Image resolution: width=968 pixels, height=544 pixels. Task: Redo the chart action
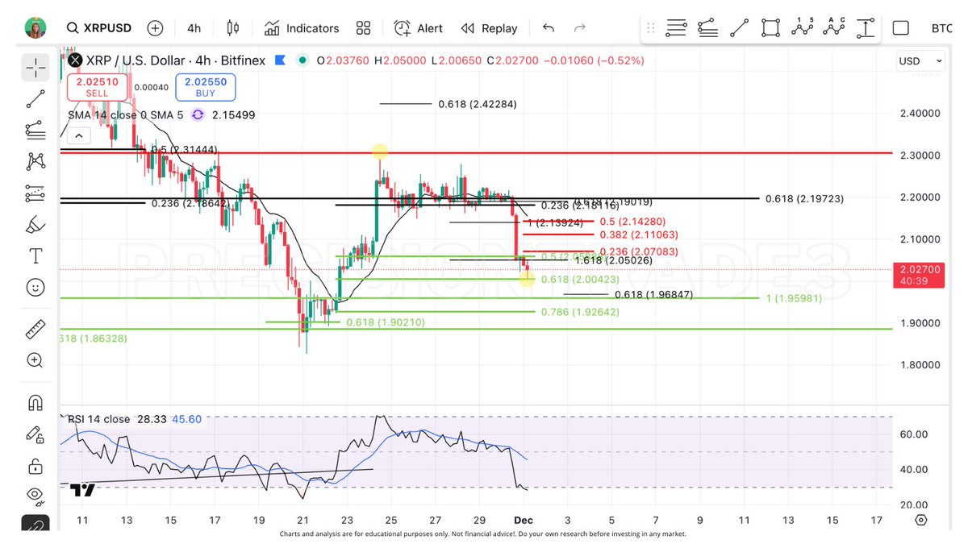[x=579, y=28]
